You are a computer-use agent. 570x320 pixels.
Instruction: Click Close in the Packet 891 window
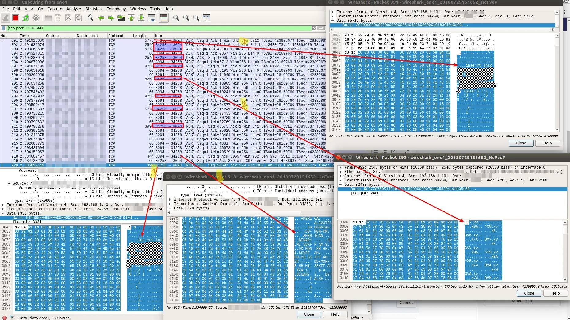click(521, 143)
